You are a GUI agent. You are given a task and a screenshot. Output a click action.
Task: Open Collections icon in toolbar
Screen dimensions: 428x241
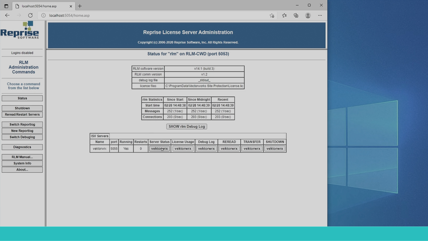pyautogui.click(x=296, y=15)
